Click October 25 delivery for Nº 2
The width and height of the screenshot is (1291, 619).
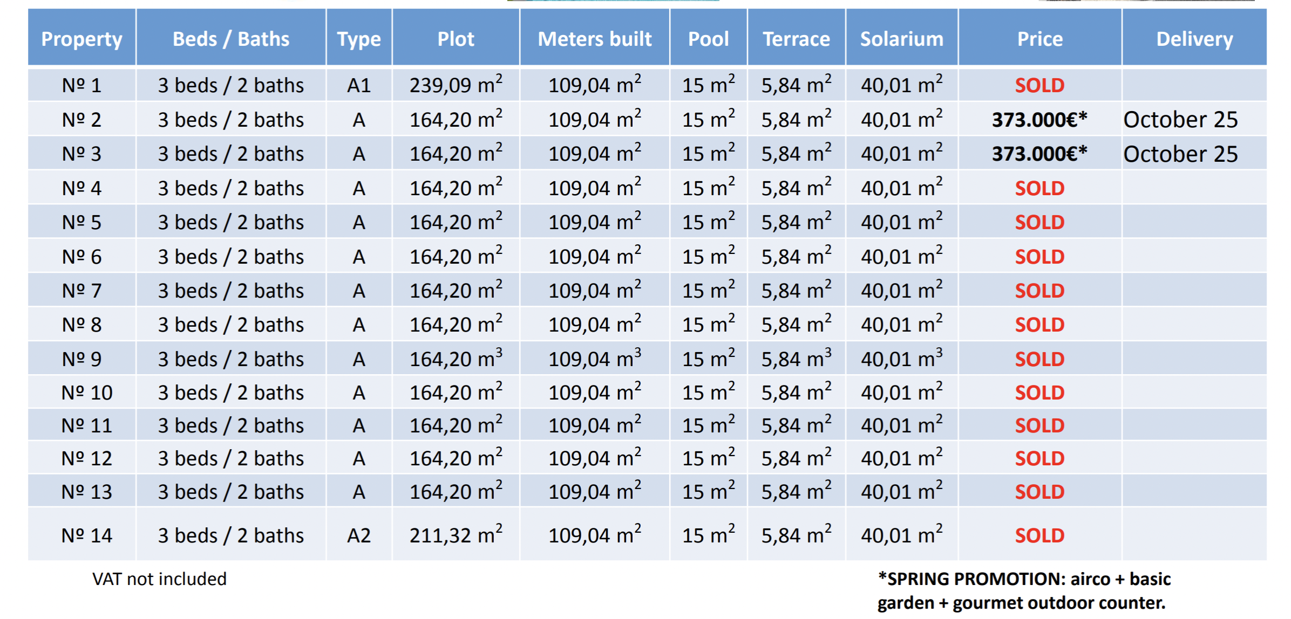click(x=1180, y=120)
